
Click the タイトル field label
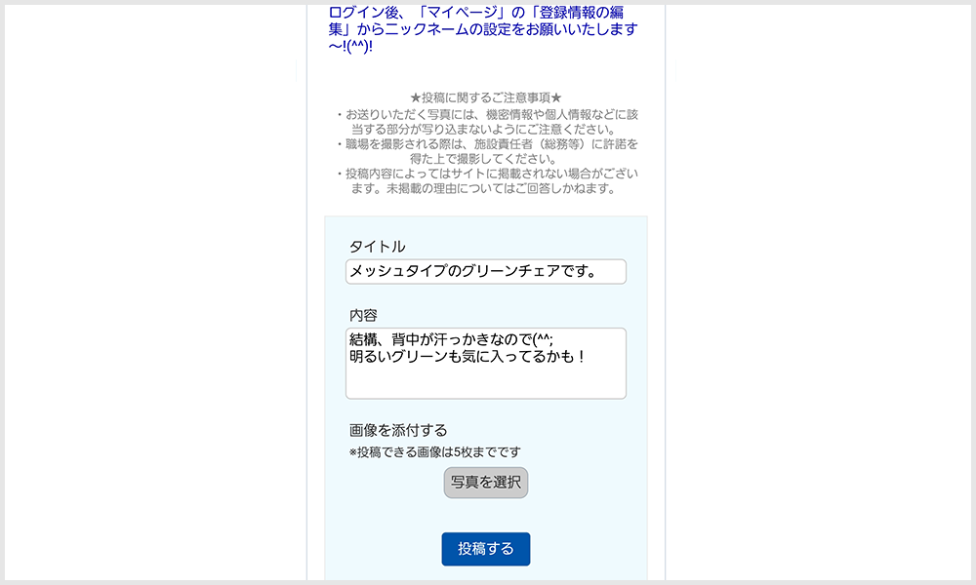[x=377, y=247]
